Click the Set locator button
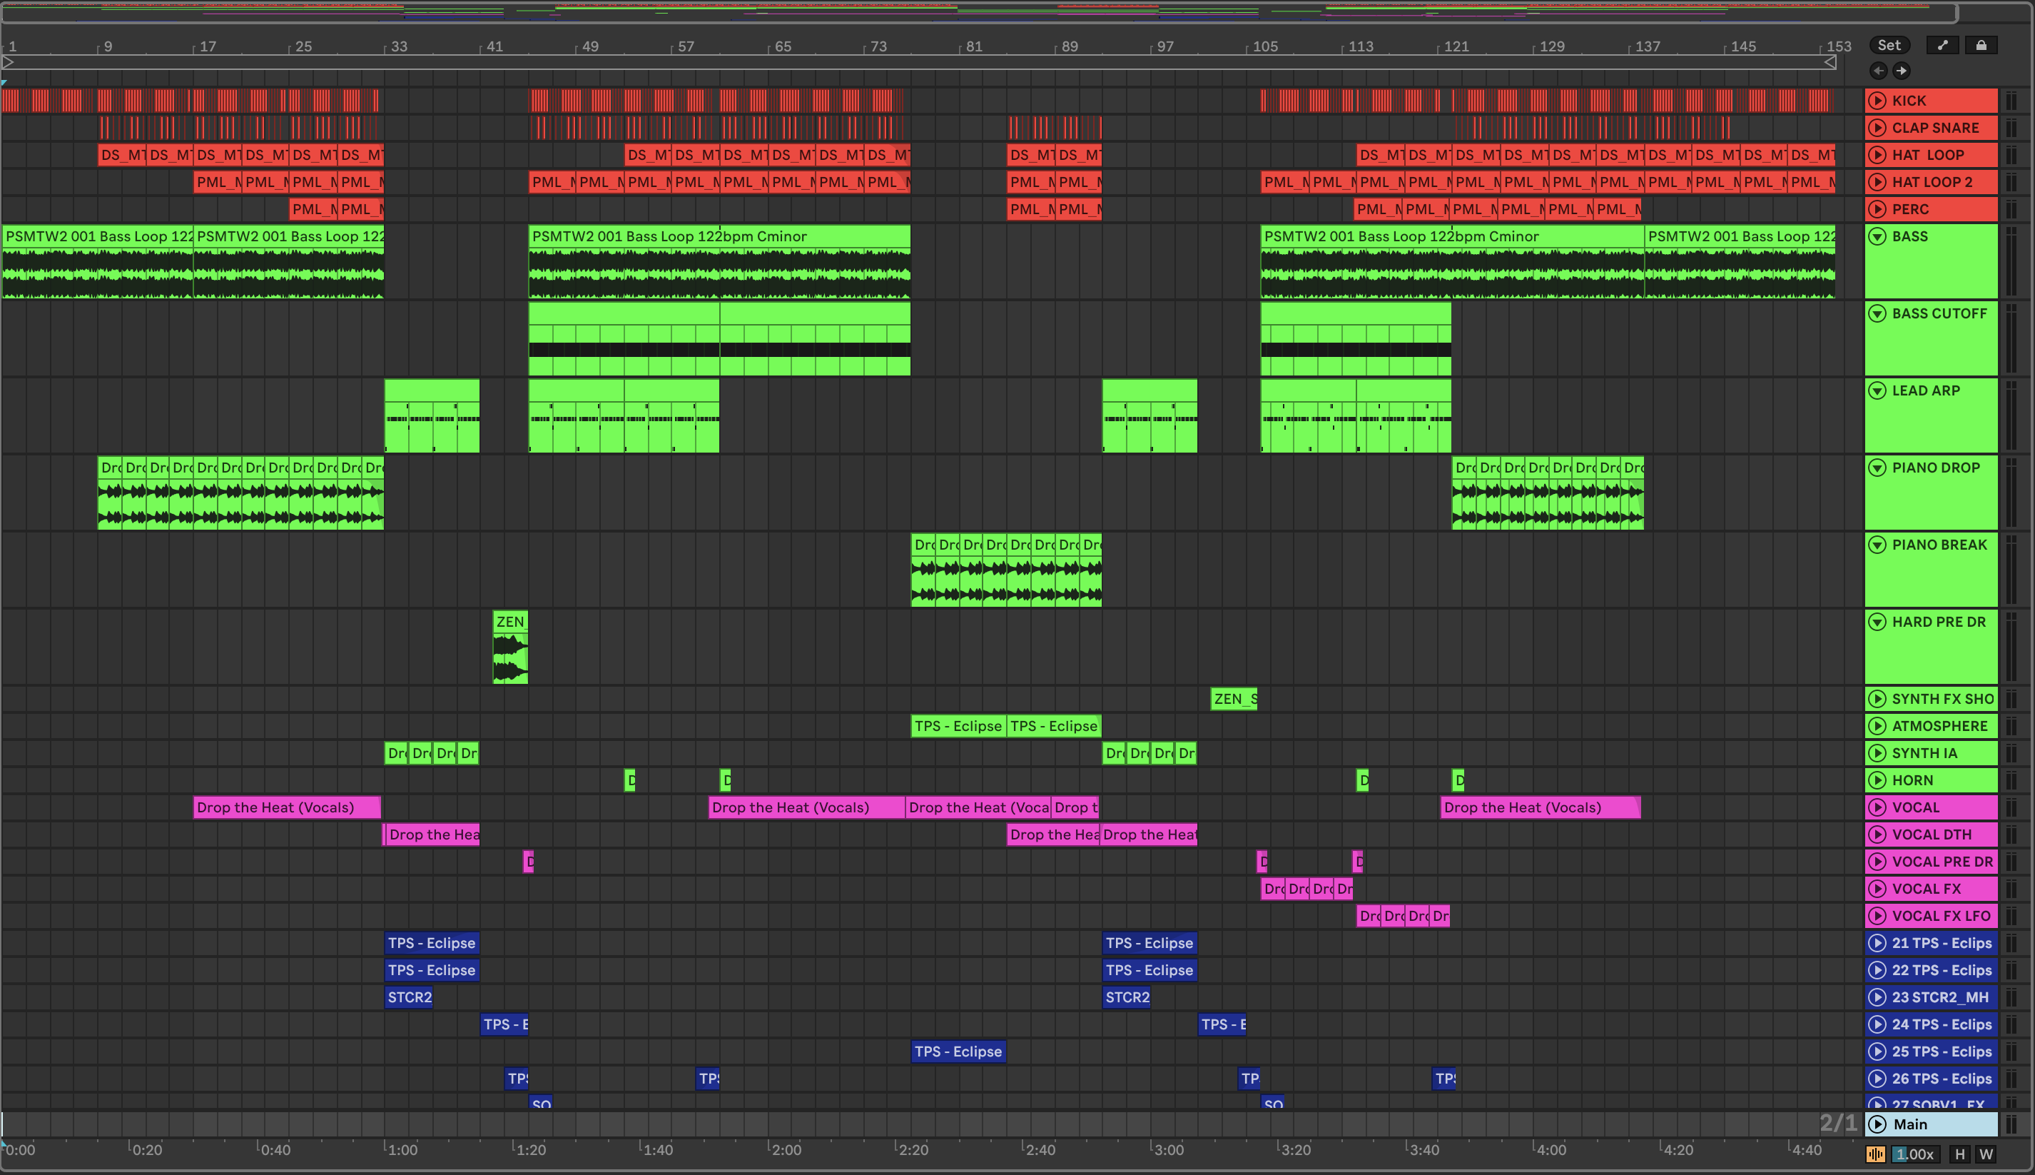The height and width of the screenshot is (1175, 2035). point(1889,45)
